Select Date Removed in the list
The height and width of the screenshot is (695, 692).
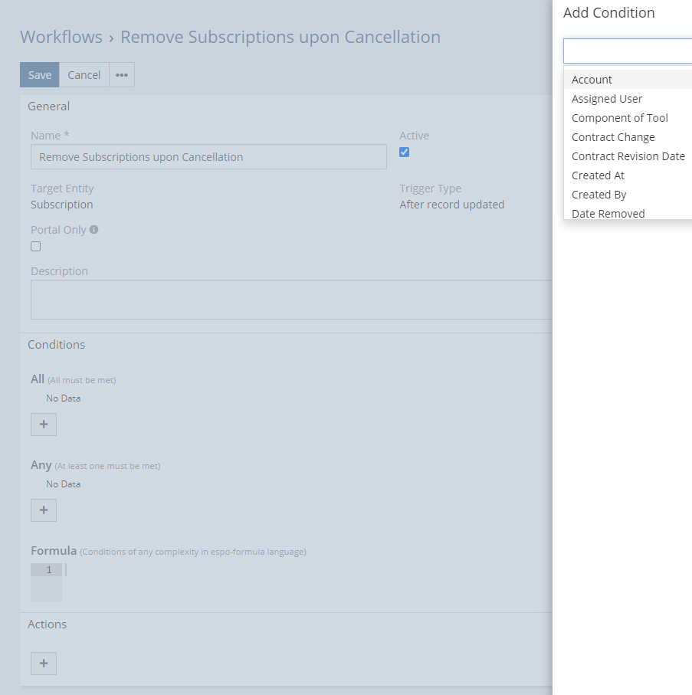click(x=608, y=213)
